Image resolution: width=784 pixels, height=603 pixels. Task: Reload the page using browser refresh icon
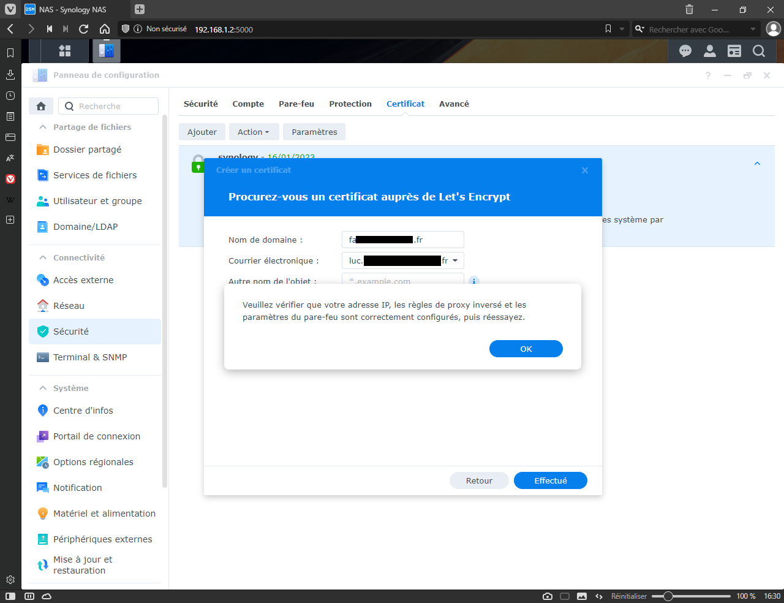tap(84, 29)
